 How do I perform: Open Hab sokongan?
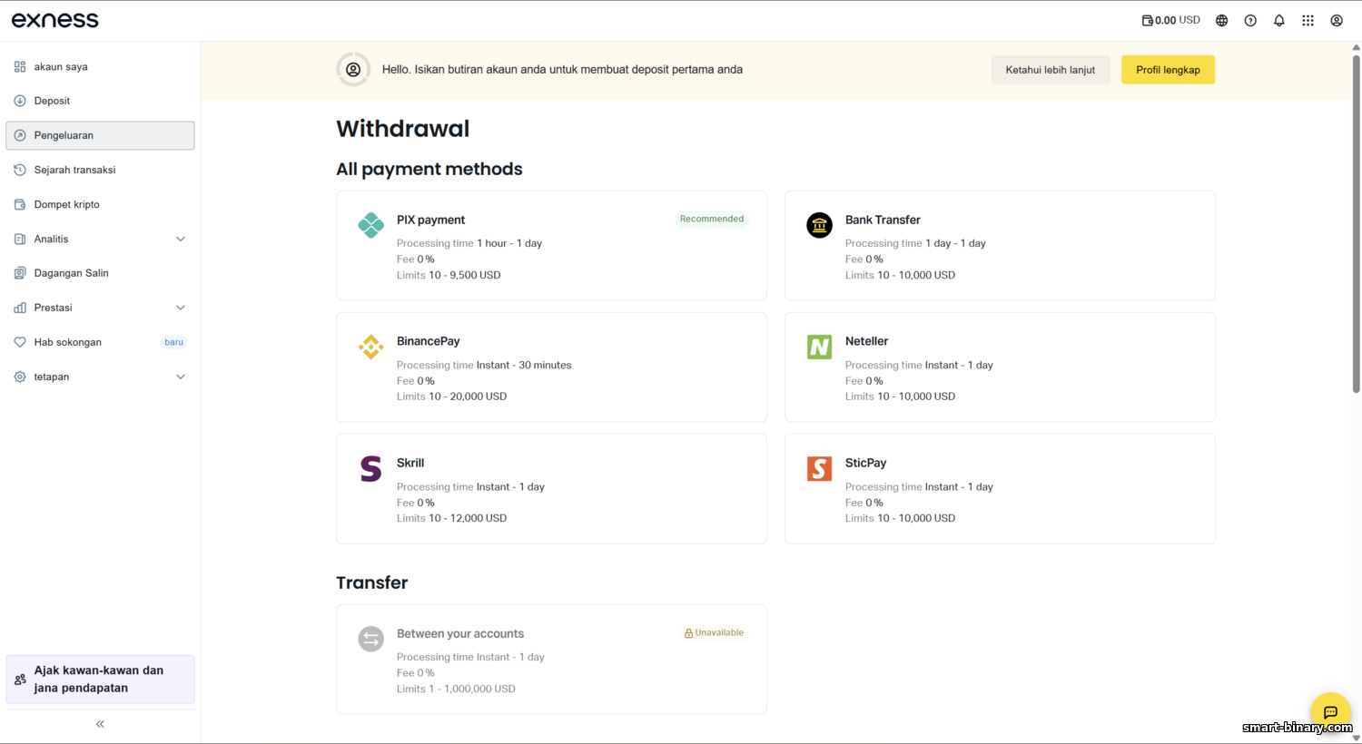pyautogui.click(x=100, y=342)
